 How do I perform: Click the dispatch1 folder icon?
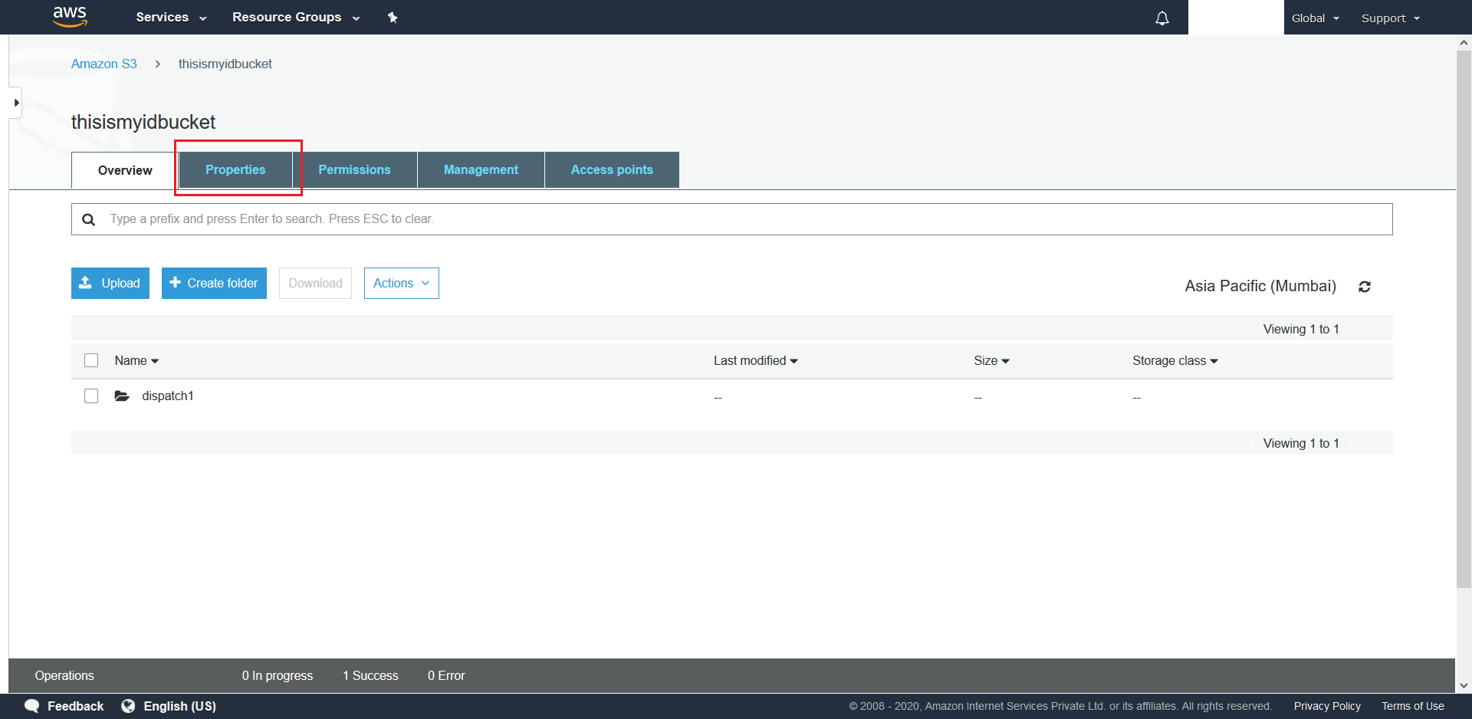click(x=122, y=396)
